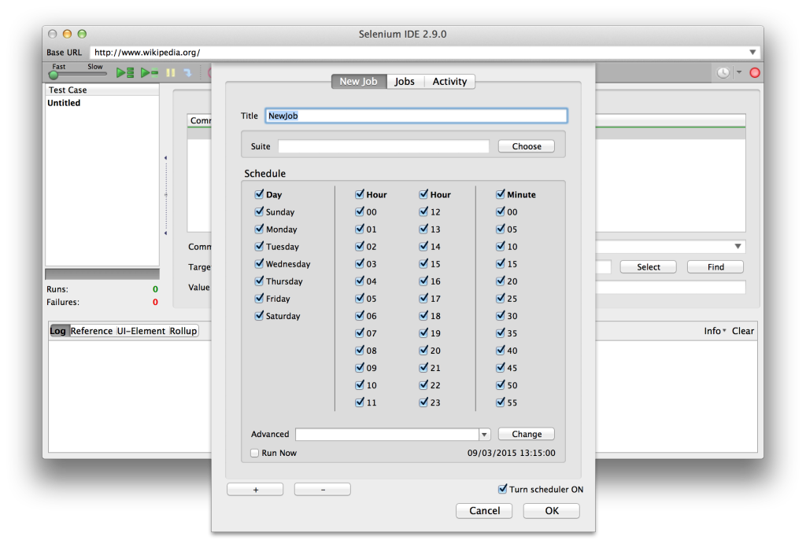
Task: Open the Rollup tab
Action: click(x=183, y=331)
